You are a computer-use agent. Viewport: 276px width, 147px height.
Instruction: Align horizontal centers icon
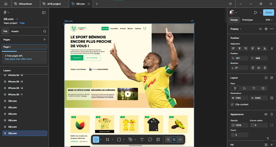coord(239,49)
